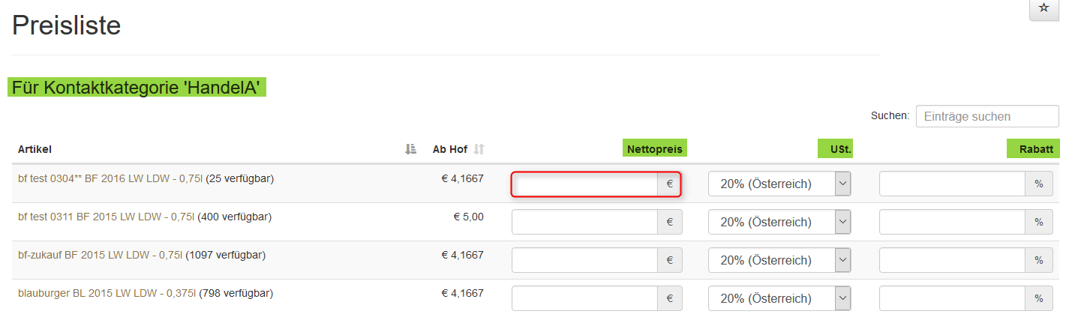The width and height of the screenshot is (1069, 317).
Task: Open VAT dropdown for bf test 0311
Action: point(779,222)
